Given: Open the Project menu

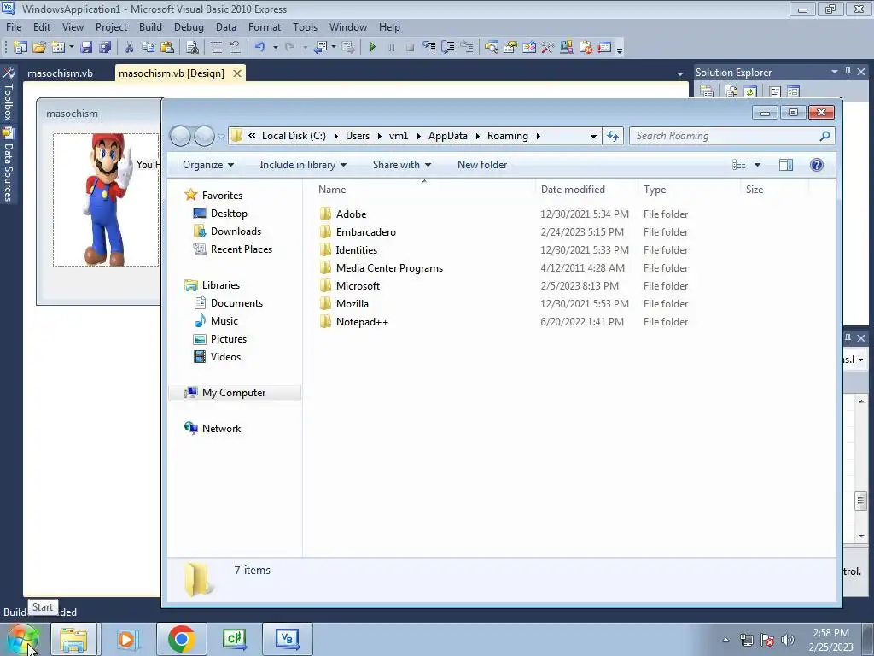Looking at the screenshot, I should (x=111, y=26).
